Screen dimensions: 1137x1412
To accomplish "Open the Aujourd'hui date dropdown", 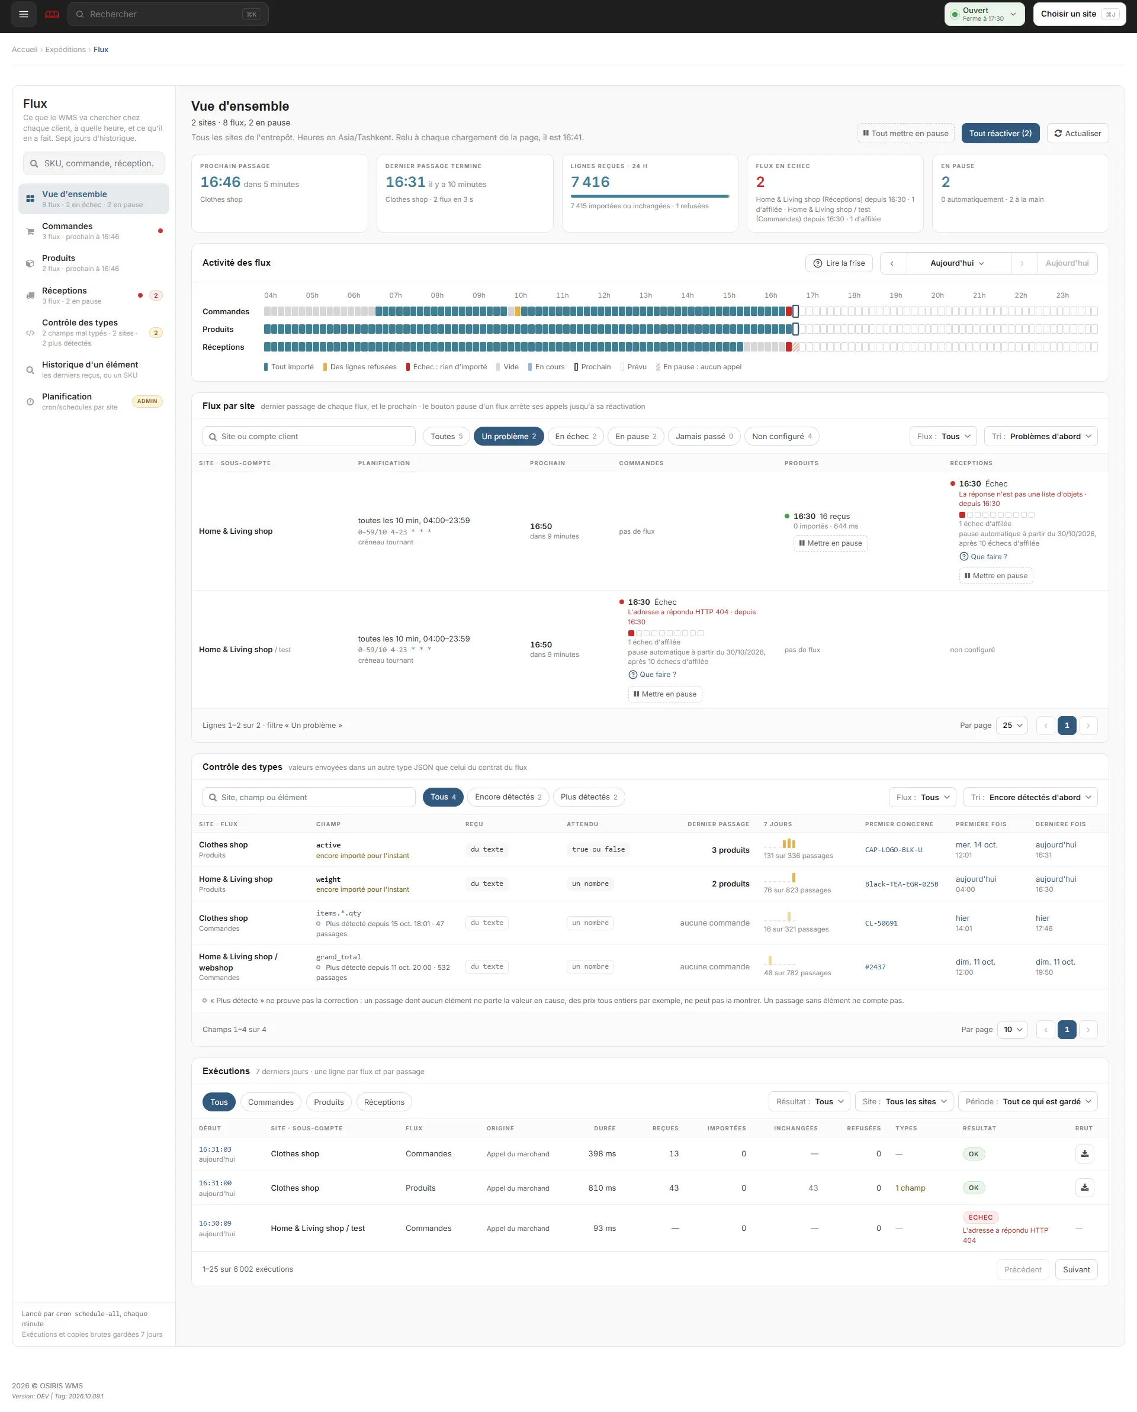I will (x=958, y=263).
